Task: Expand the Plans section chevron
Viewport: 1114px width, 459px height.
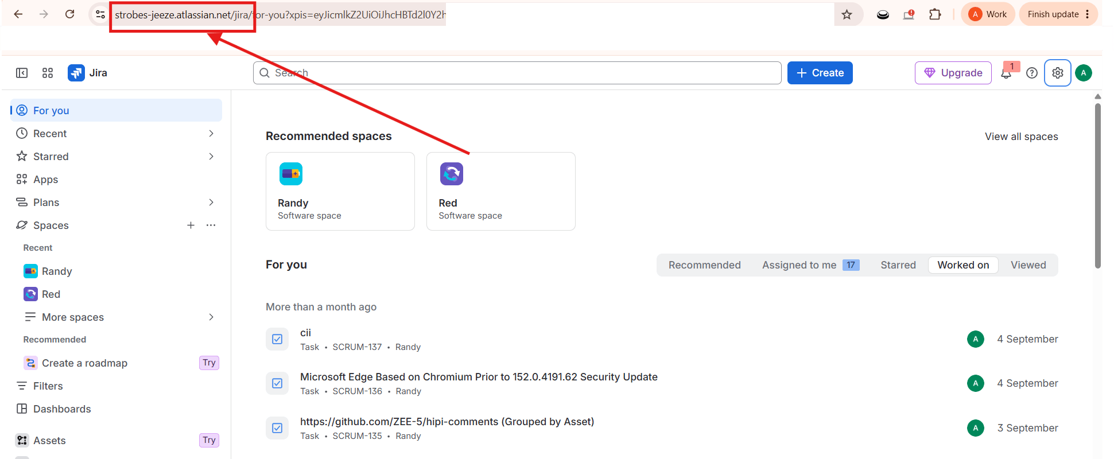Action: [211, 203]
